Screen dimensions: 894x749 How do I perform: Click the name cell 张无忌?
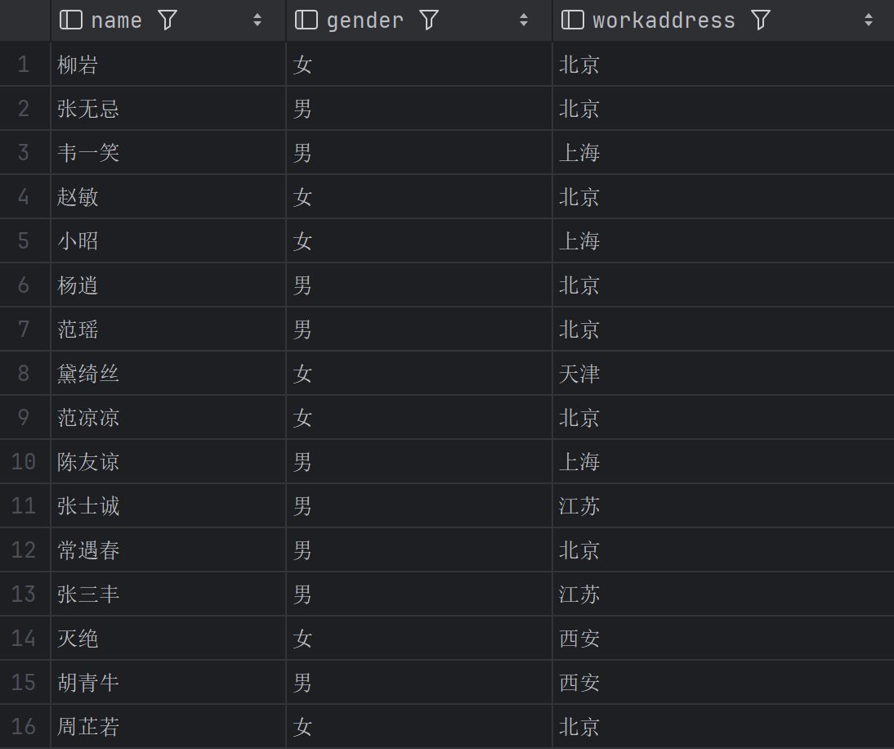[x=88, y=109]
